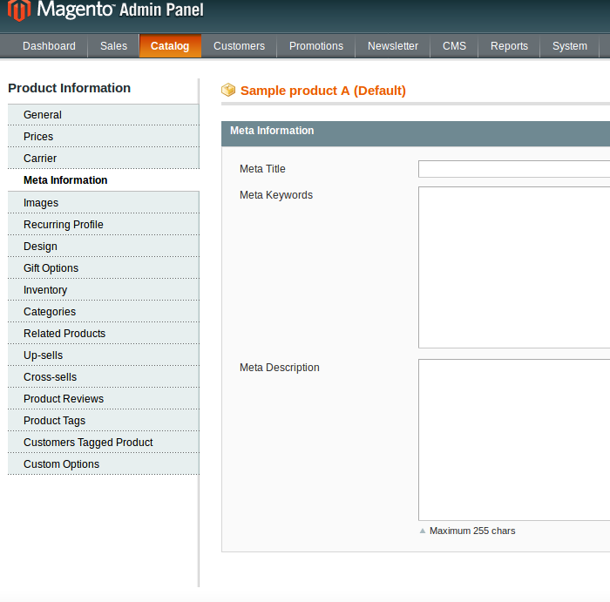Open the System menu
The image size is (610, 602).
pyautogui.click(x=570, y=46)
